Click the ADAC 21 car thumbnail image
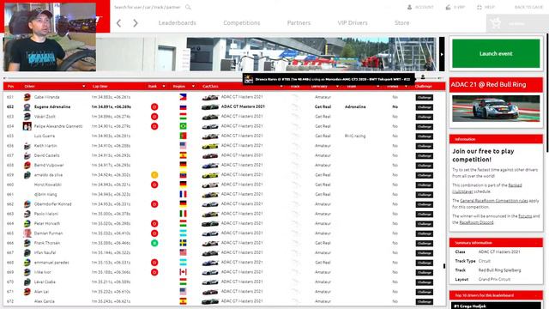Viewport: 549px width, 309px height. (x=496, y=109)
